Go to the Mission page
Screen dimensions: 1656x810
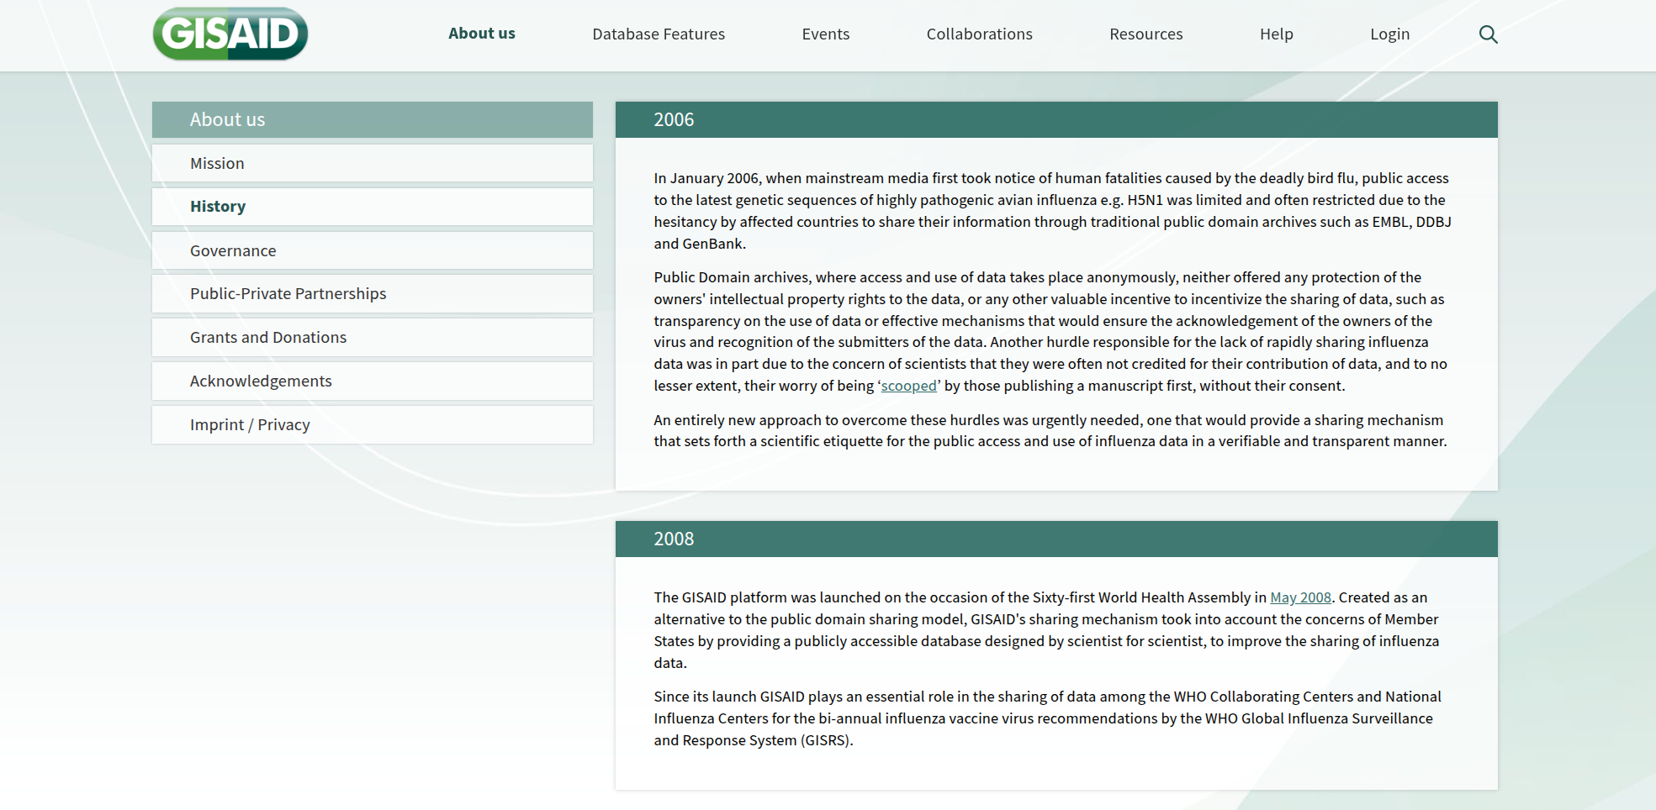[373, 163]
